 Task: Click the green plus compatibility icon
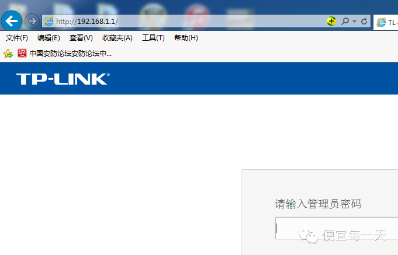point(331,21)
